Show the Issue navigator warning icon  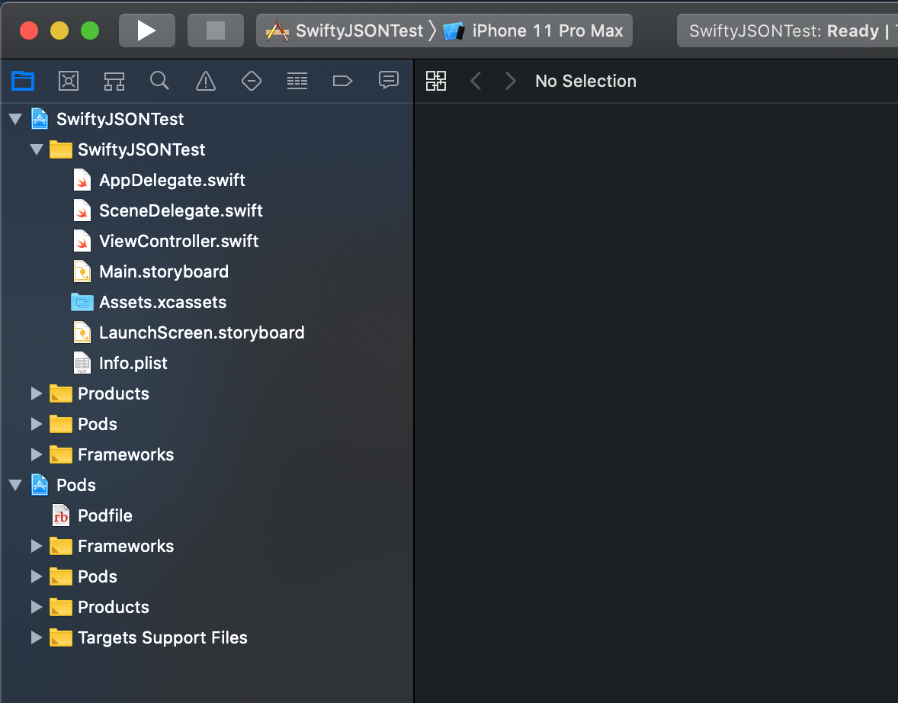(x=206, y=81)
